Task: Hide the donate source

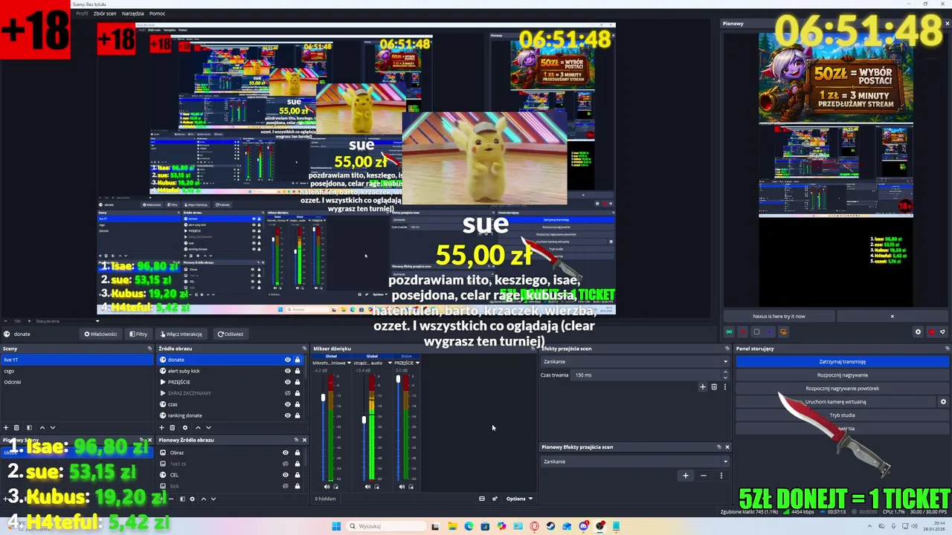Action: point(287,360)
